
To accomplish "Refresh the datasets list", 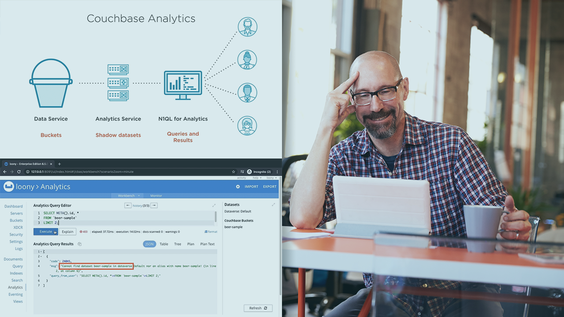I will (x=258, y=308).
